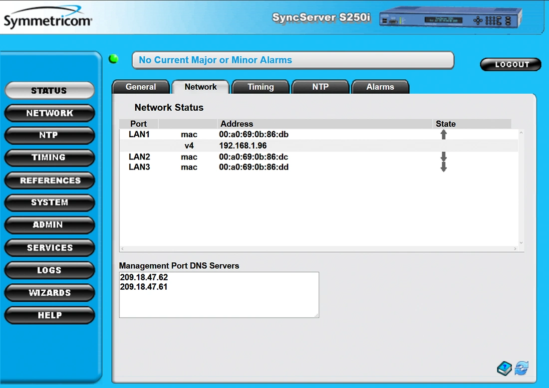Open the NETWORK sidebar section
Screen dimensions: 549x388
[49, 113]
